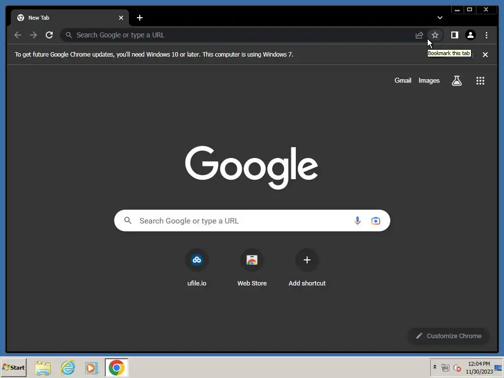This screenshot has height=378, width=504.
Task: Open a new tab with plus button
Action: (140, 18)
